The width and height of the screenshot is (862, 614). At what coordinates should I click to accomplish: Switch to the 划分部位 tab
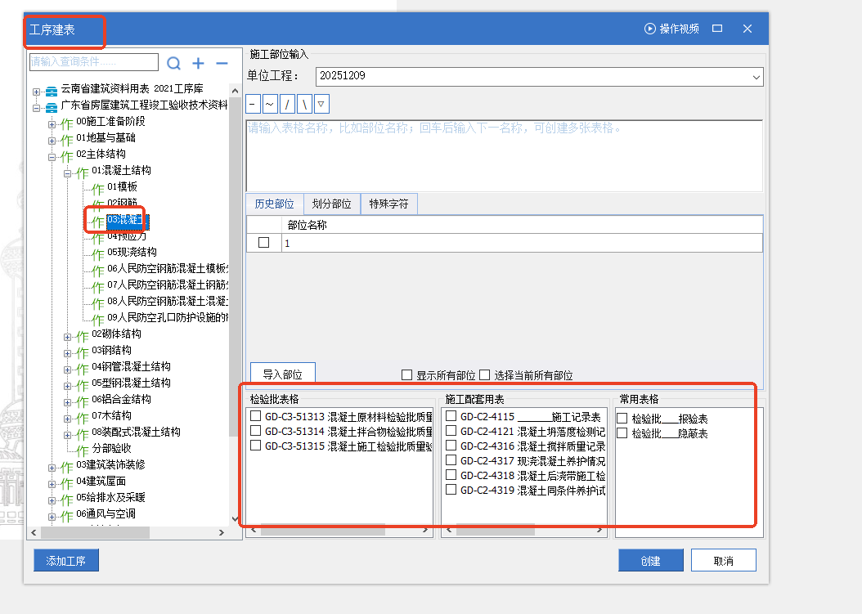point(331,204)
